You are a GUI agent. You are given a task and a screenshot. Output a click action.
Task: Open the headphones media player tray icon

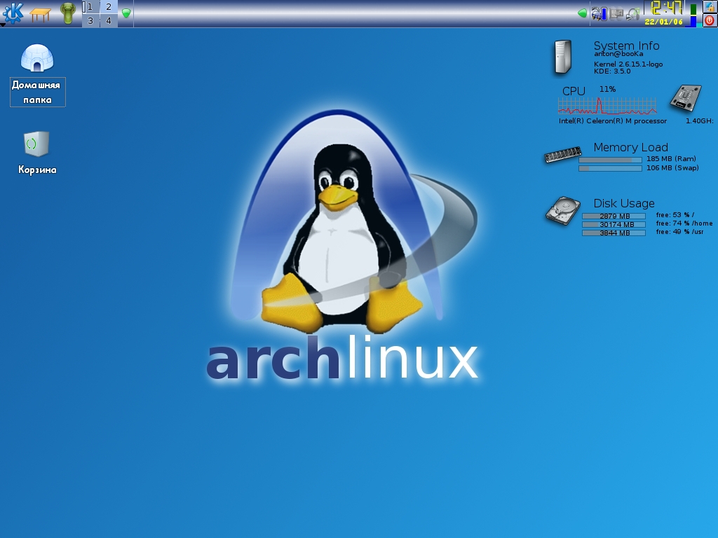coord(633,14)
